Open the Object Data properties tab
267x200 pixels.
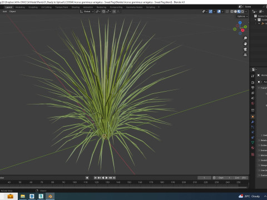(x=253, y=142)
